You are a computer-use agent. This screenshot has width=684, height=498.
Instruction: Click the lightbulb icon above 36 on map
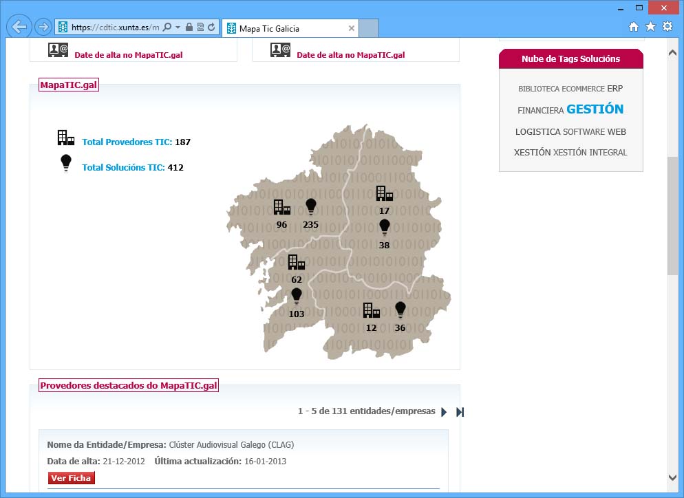pyautogui.click(x=400, y=310)
